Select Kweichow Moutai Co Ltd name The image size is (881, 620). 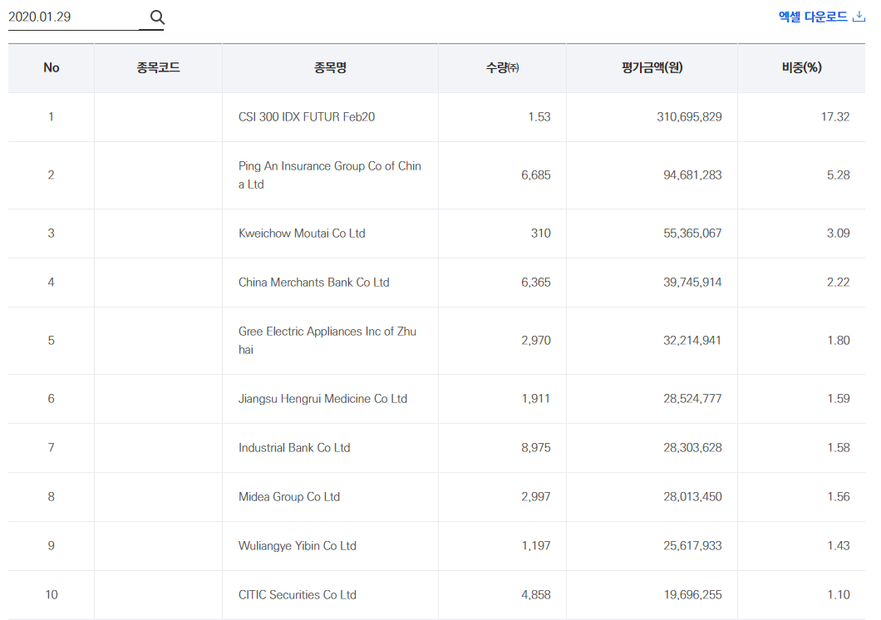[x=302, y=233]
